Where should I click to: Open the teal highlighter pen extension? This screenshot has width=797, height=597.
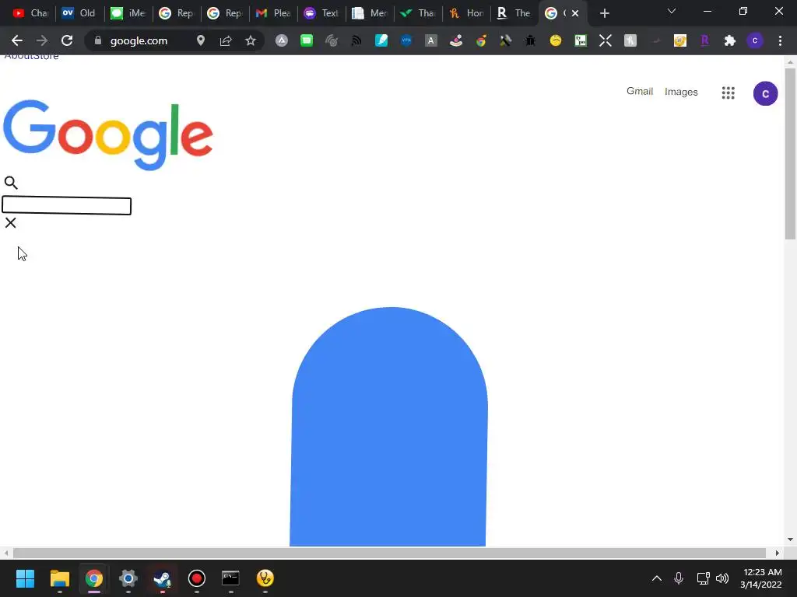[x=381, y=40]
